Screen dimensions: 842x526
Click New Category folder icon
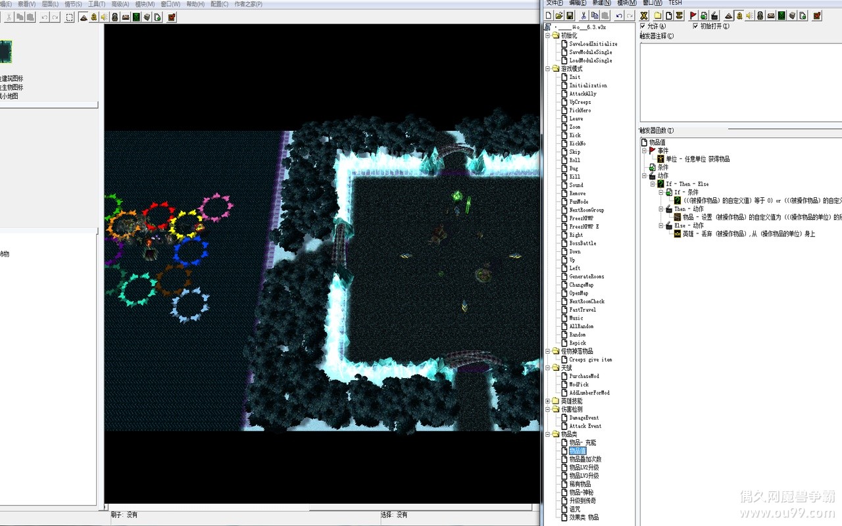coord(658,16)
